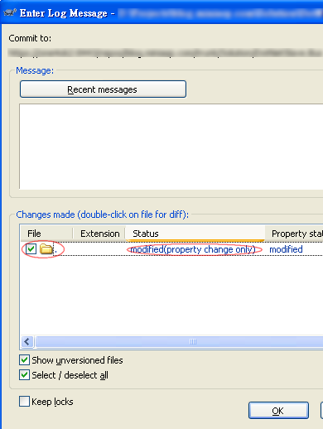Image resolution: width=323 pixels, height=429 pixels.
Task: Toggle Show unversioned files checkbox
Action: coord(24,360)
